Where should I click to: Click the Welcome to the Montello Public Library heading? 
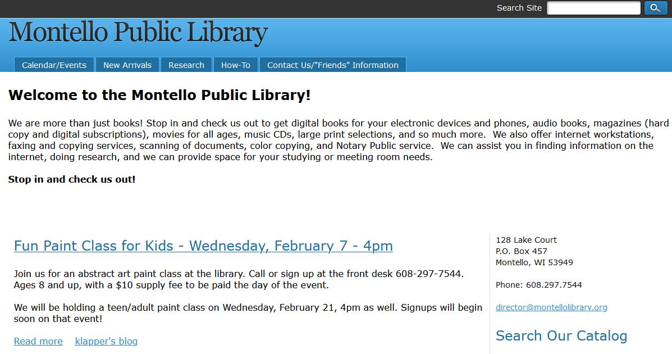(159, 95)
